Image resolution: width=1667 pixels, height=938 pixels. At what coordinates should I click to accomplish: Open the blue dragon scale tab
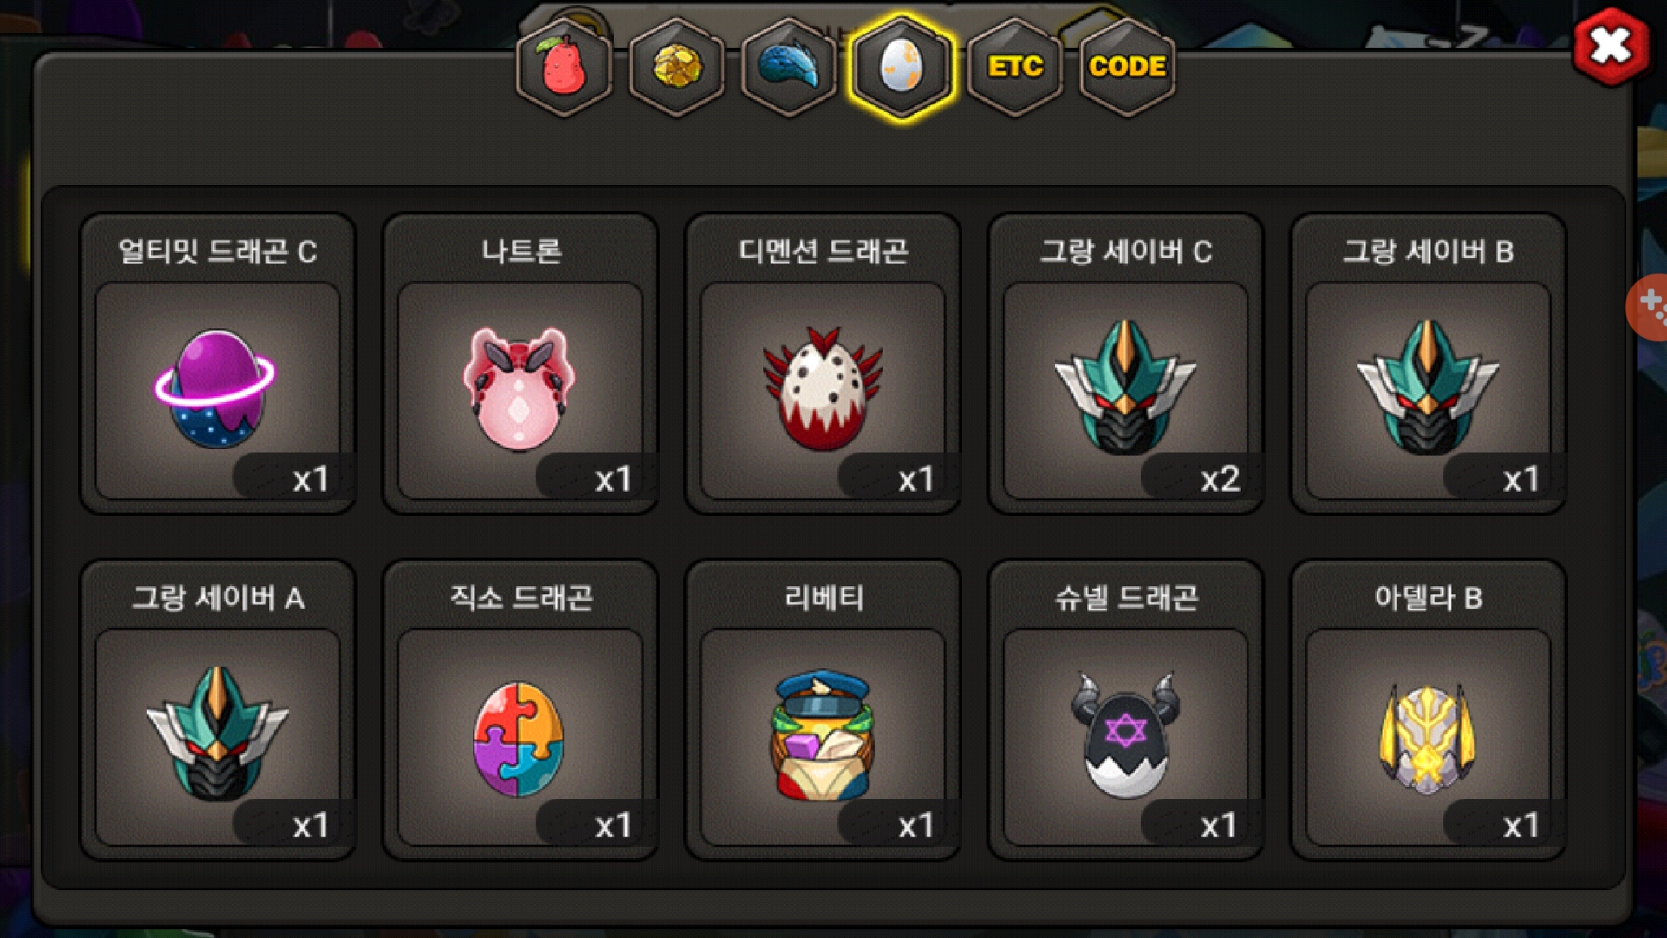tap(788, 67)
